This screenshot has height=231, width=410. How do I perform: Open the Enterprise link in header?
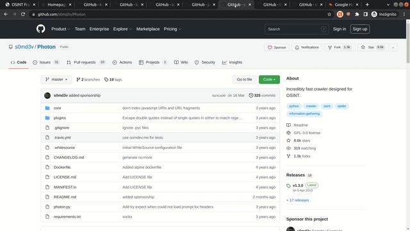99,29
